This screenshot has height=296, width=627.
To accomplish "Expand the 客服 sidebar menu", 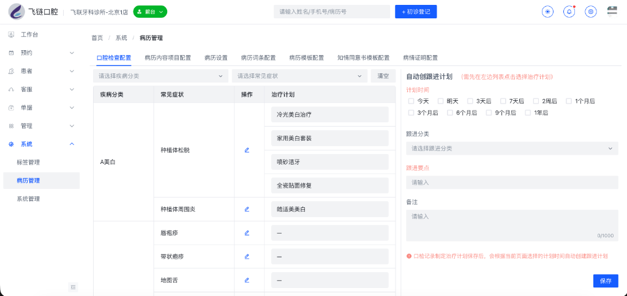I will tap(72, 89).
